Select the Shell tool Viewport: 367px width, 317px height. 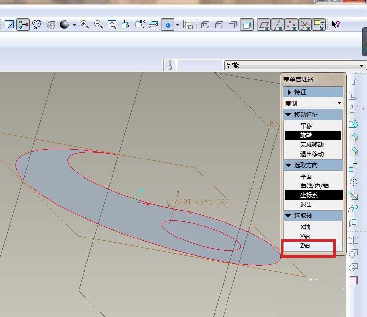click(x=353, y=96)
